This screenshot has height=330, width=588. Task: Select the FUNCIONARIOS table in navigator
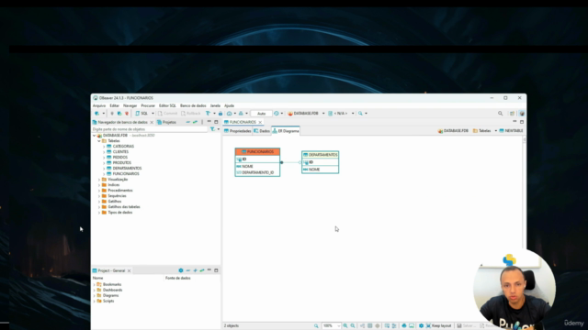pyautogui.click(x=126, y=174)
